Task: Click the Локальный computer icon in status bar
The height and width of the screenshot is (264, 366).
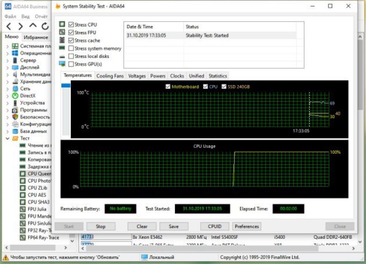Action: click(144, 257)
